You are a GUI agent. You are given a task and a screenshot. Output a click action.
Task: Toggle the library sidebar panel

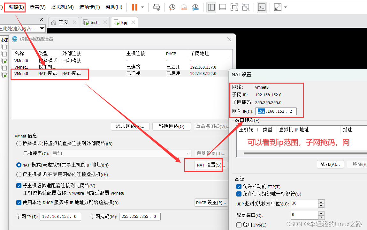click(211, 7)
